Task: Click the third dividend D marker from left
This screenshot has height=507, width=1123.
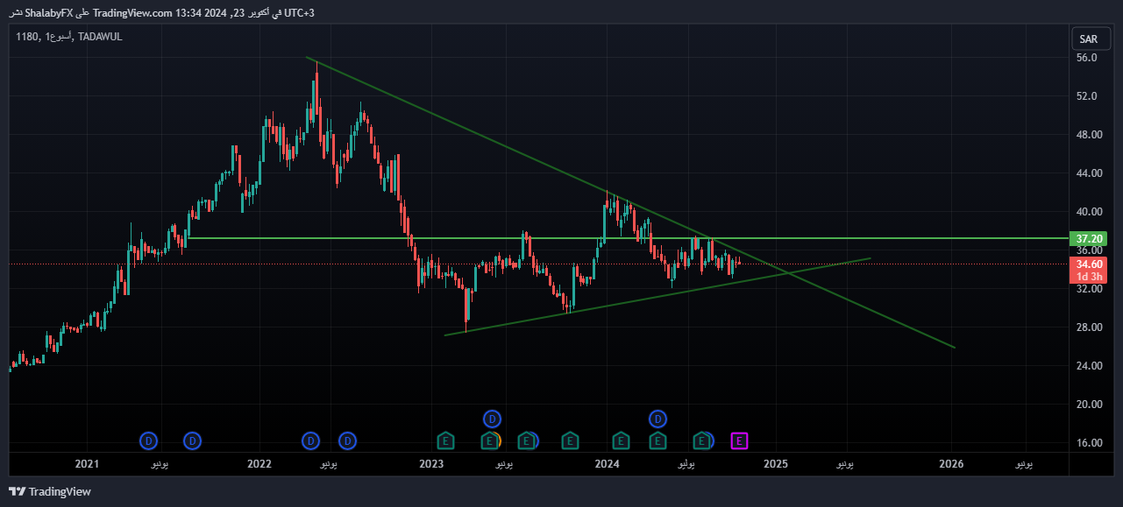Action: coord(310,440)
